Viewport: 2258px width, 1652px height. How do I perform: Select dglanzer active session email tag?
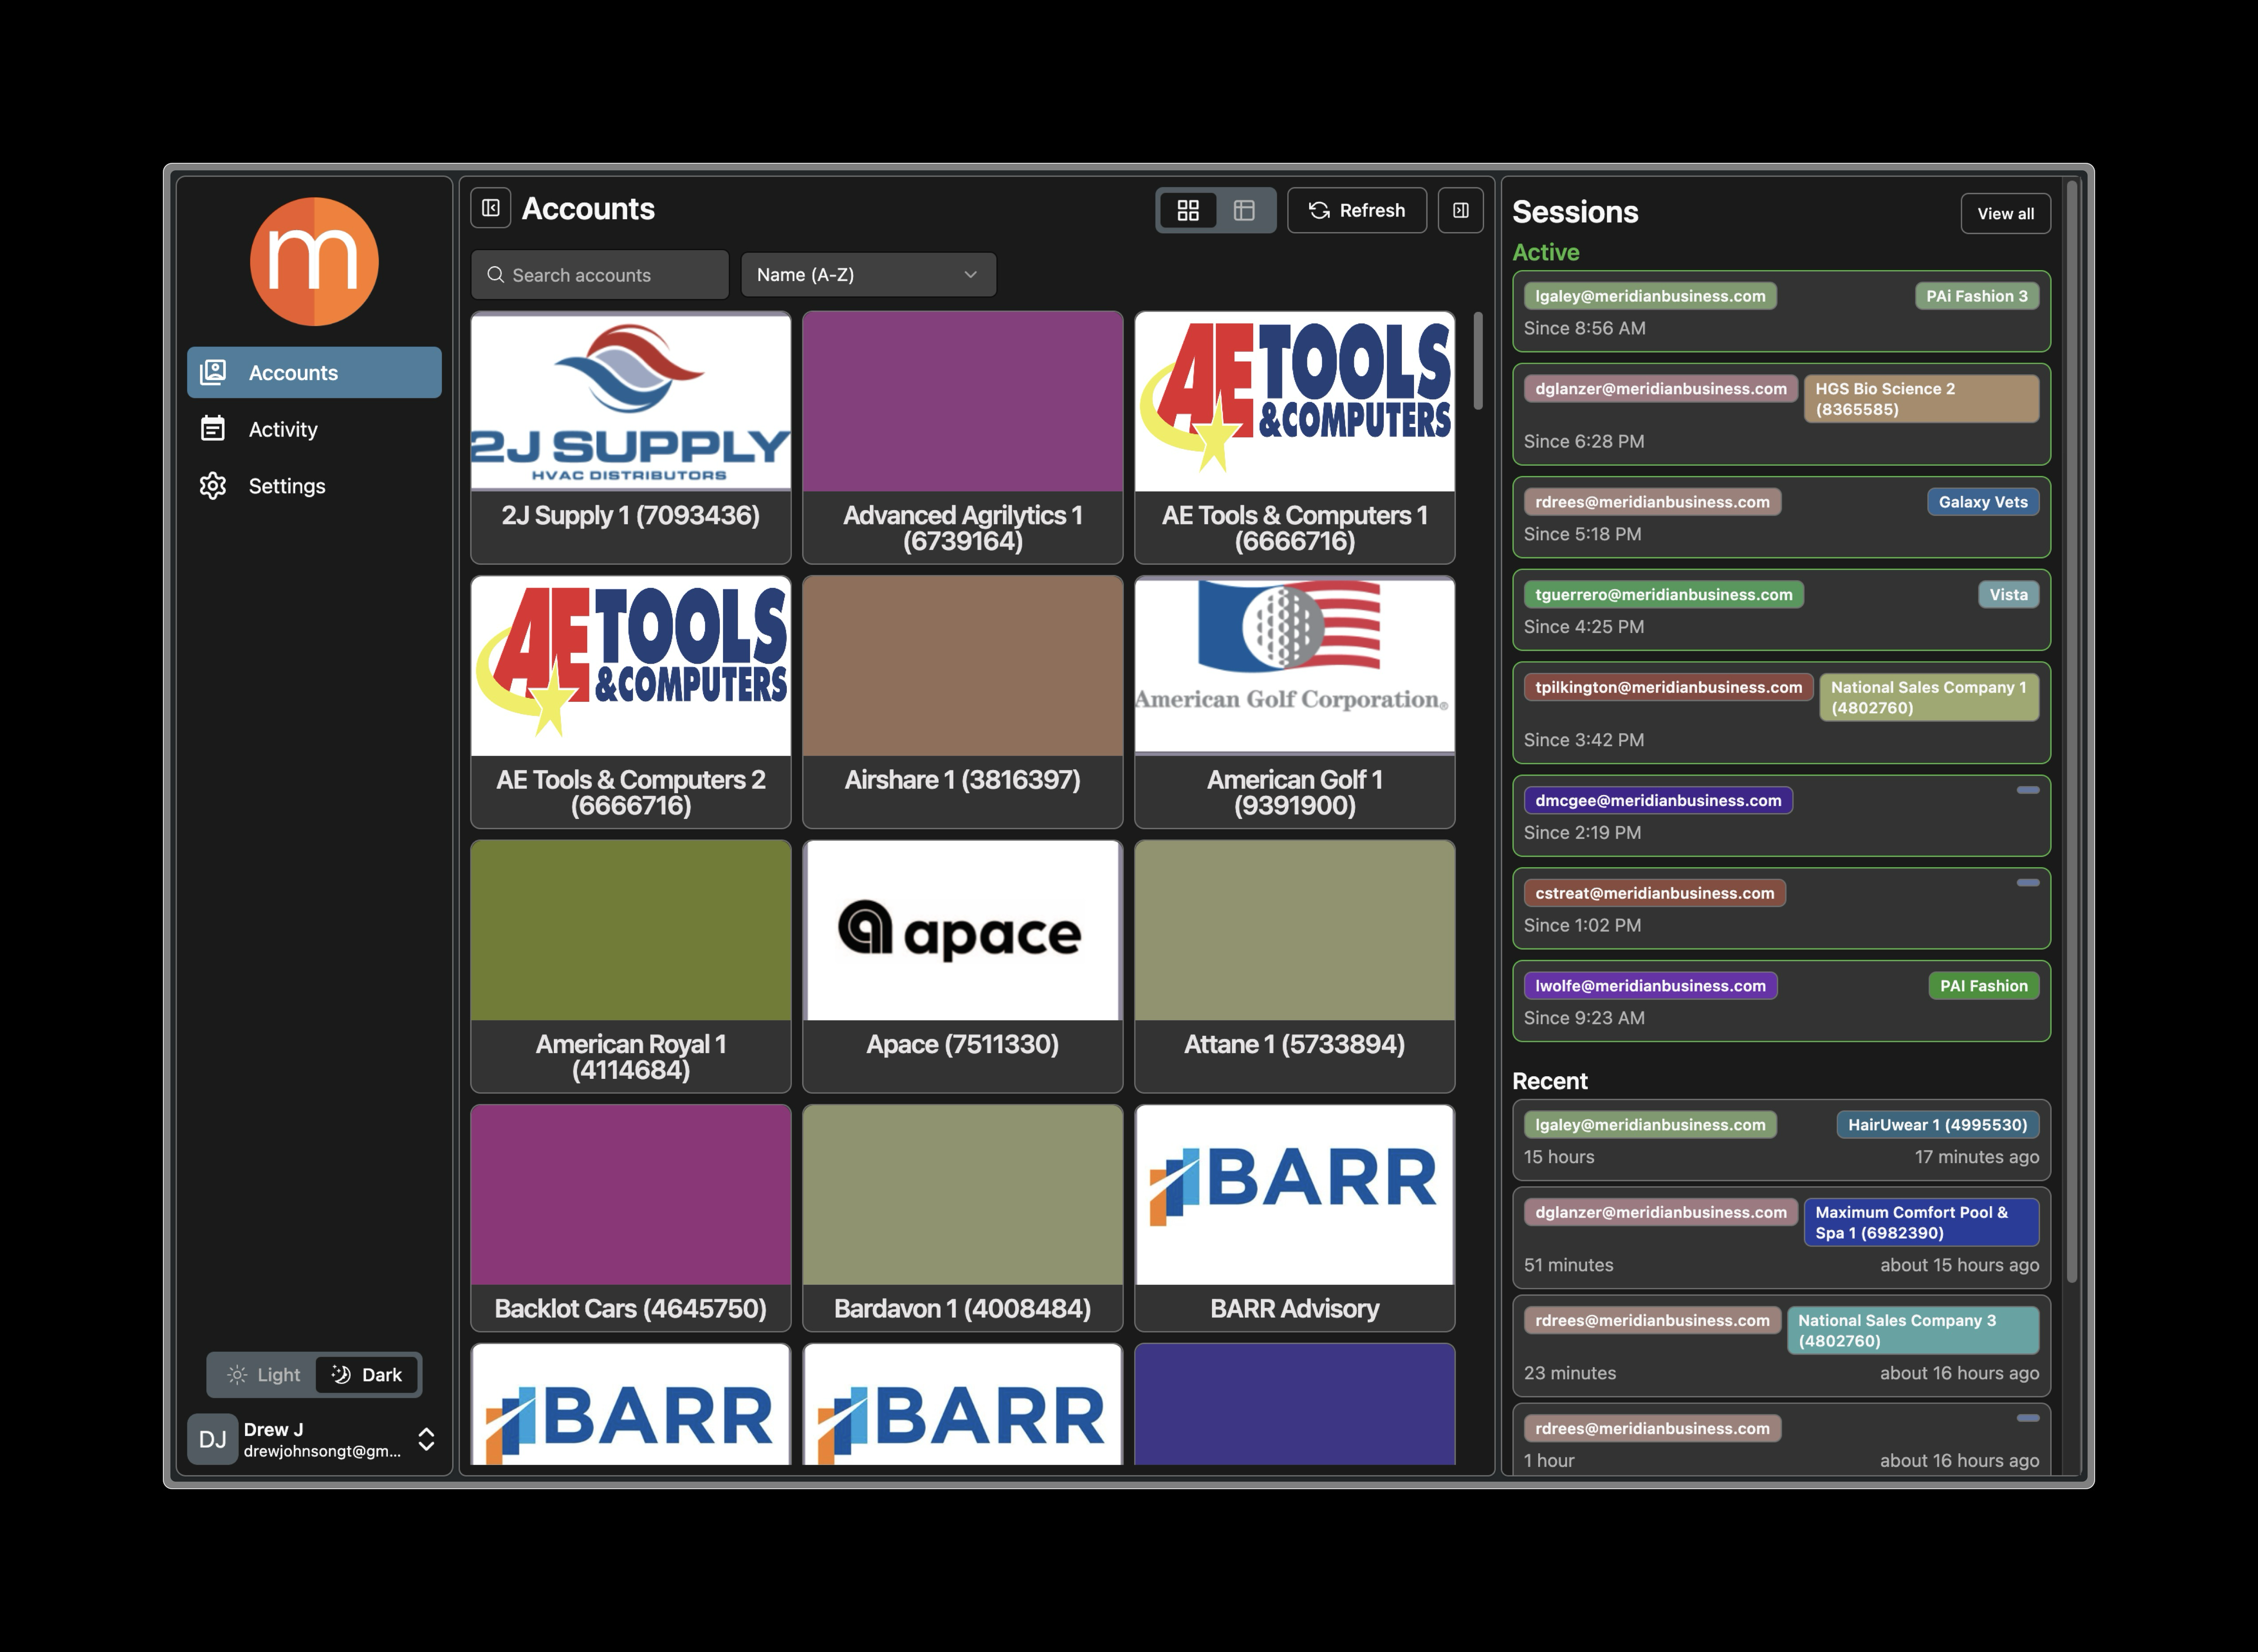[1661, 389]
